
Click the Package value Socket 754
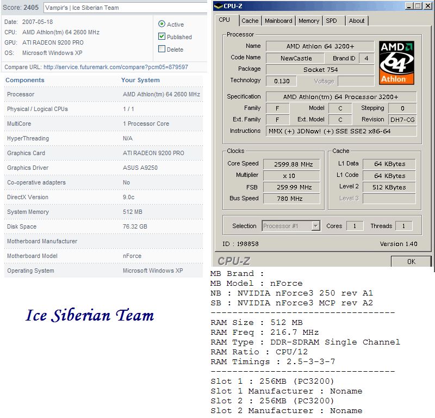[320, 70]
